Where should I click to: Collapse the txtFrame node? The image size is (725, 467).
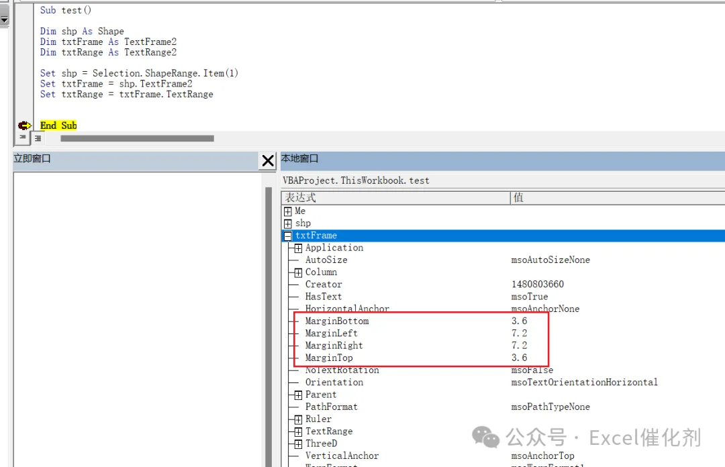(x=287, y=236)
